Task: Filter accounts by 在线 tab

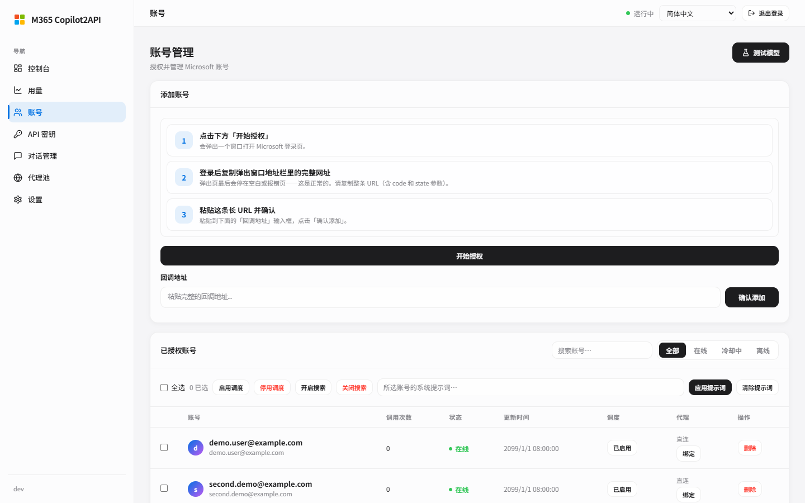Action: [x=700, y=350]
